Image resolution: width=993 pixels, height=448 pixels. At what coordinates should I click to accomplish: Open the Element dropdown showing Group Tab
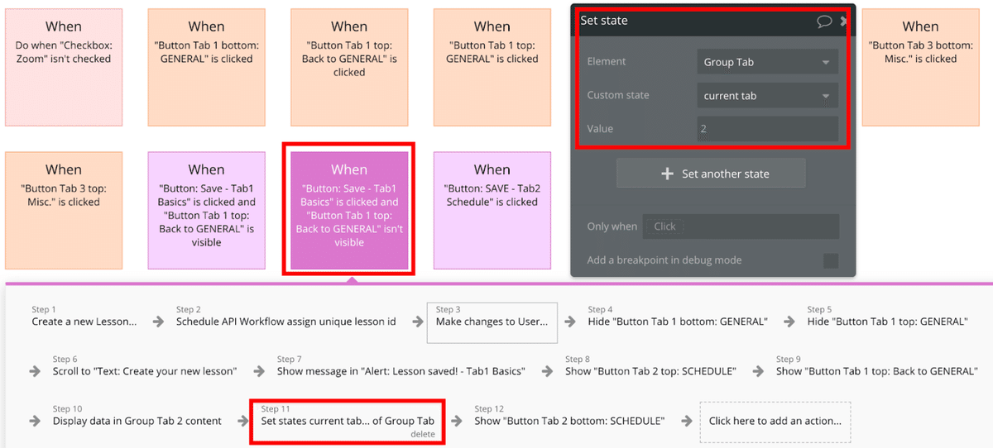pos(767,62)
